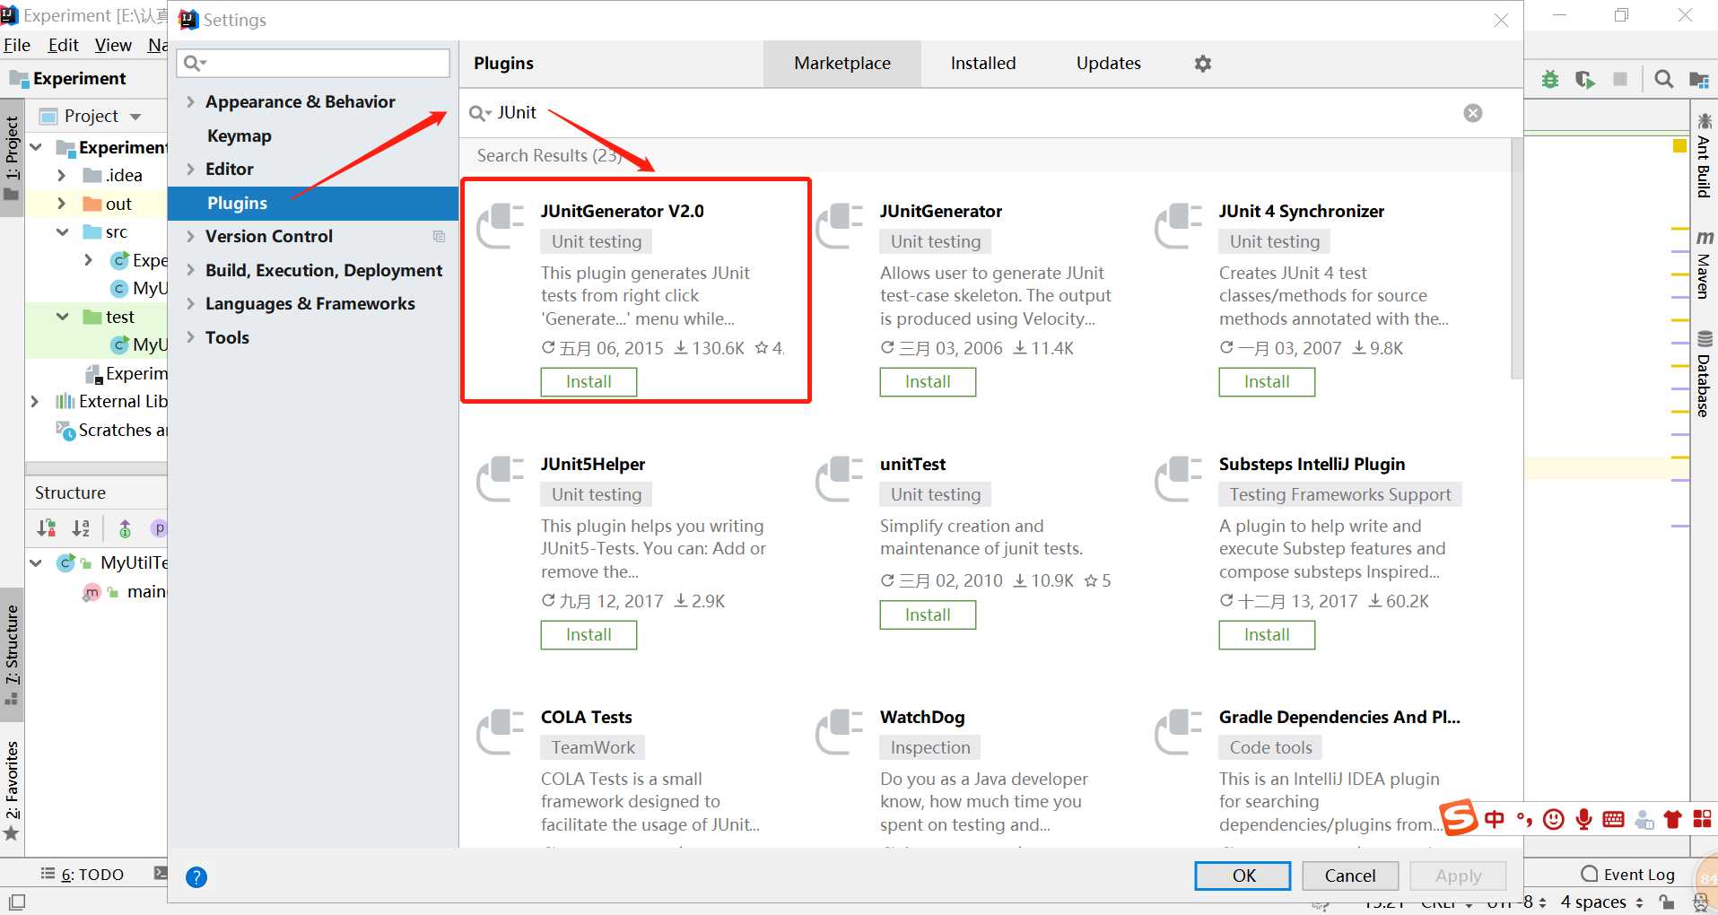This screenshot has height=915, width=1718.
Task: Install the unitTest plugin
Action: coord(928,615)
